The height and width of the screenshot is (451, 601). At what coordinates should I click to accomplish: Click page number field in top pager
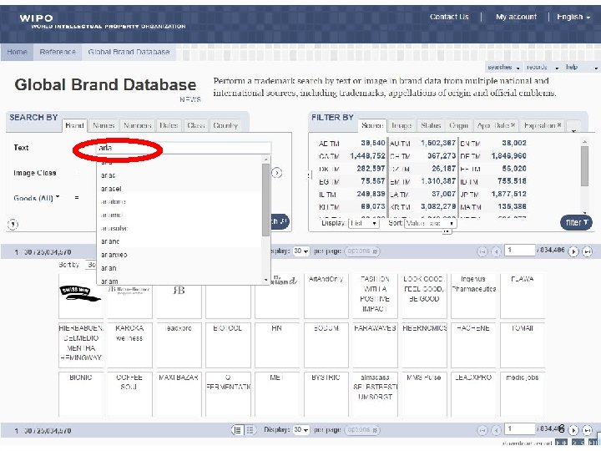[520, 250]
